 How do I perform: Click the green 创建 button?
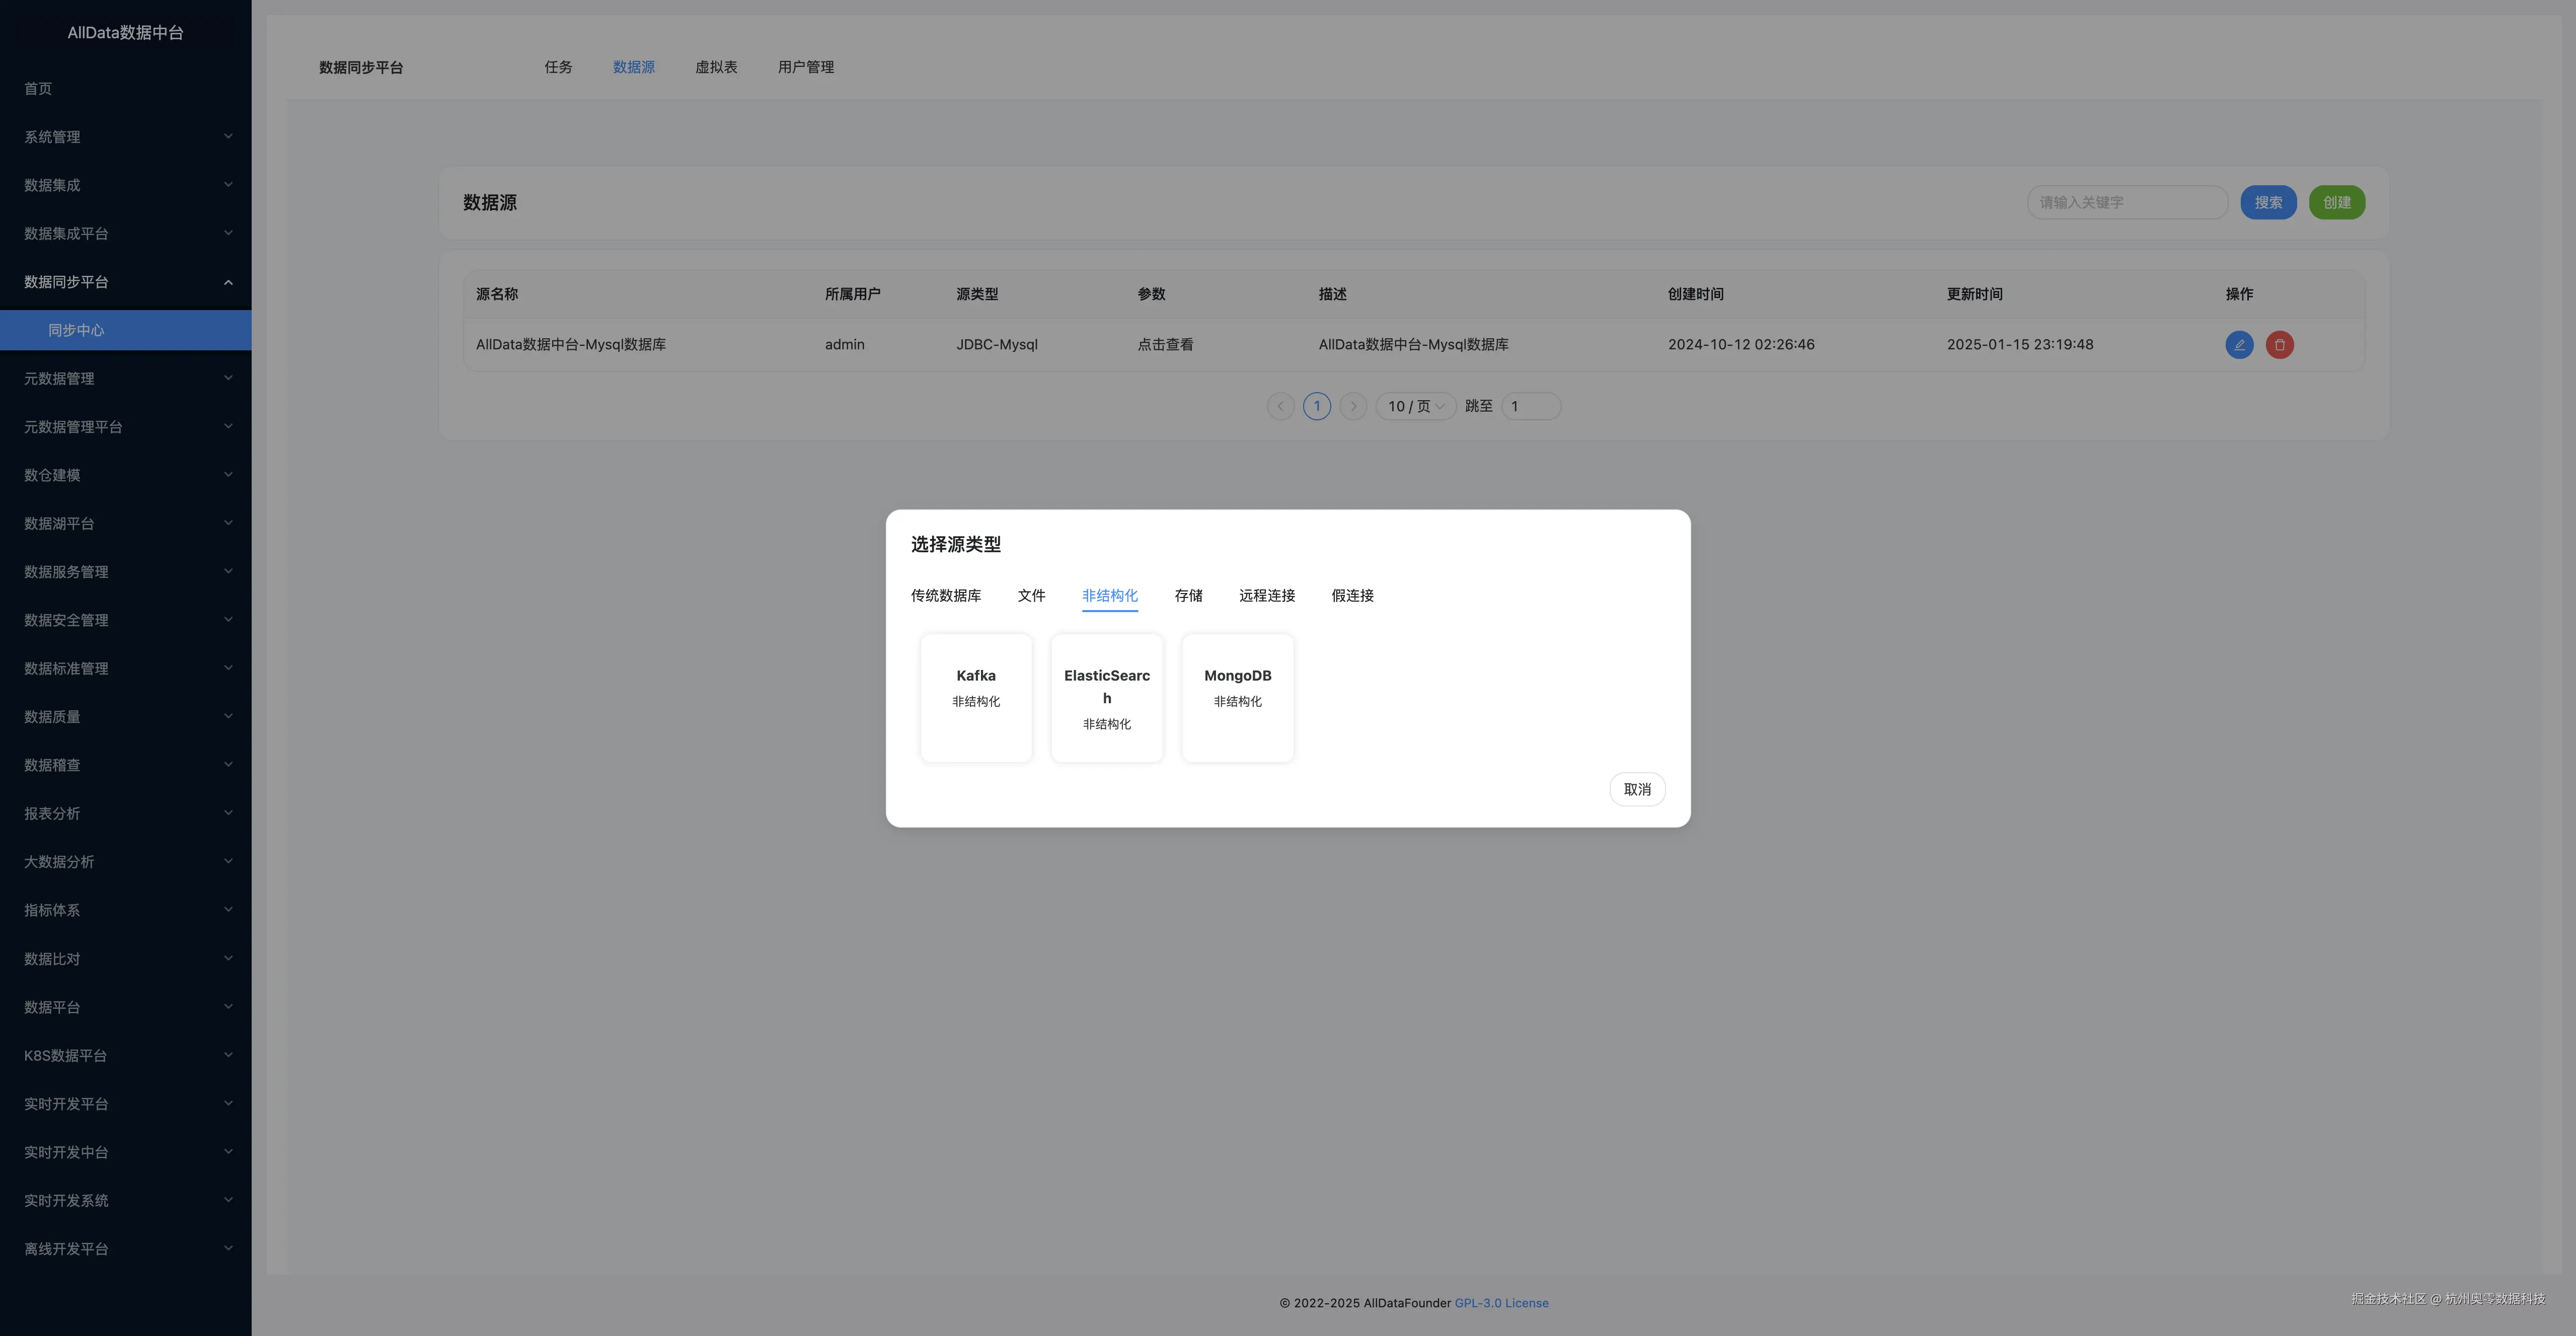pos(2336,203)
